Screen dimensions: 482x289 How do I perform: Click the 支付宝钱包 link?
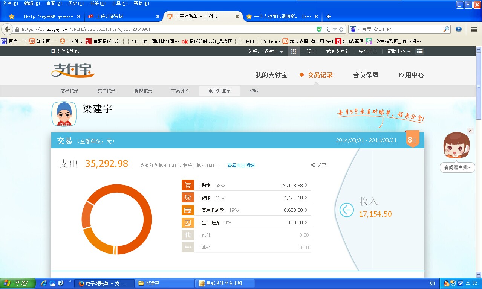pyautogui.click(x=65, y=52)
